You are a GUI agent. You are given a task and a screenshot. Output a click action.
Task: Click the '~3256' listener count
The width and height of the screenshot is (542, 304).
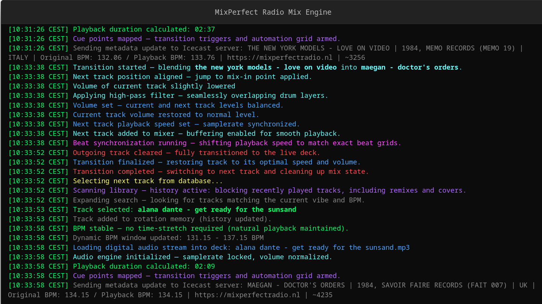(x=355, y=58)
